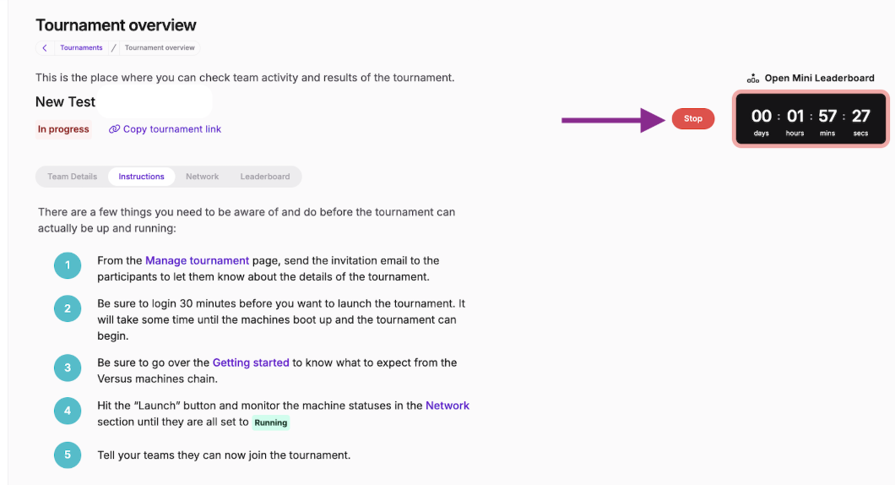Open Tournaments breadcrumb link
The width and height of the screenshot is (895, 485).
point(81,48)
